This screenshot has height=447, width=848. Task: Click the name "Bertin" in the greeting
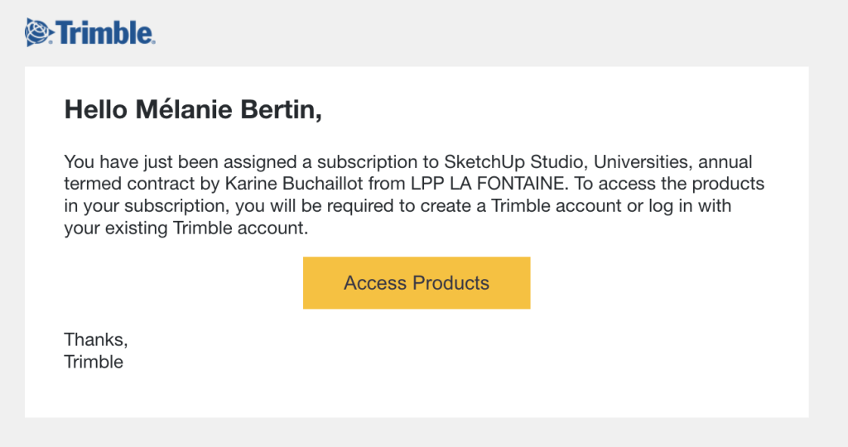pos(281,109)
